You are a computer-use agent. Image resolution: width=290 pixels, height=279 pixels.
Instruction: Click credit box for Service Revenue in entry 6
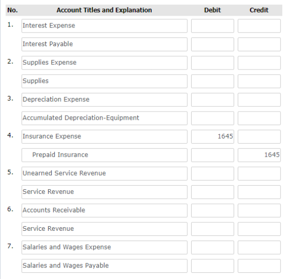(259, 229)
